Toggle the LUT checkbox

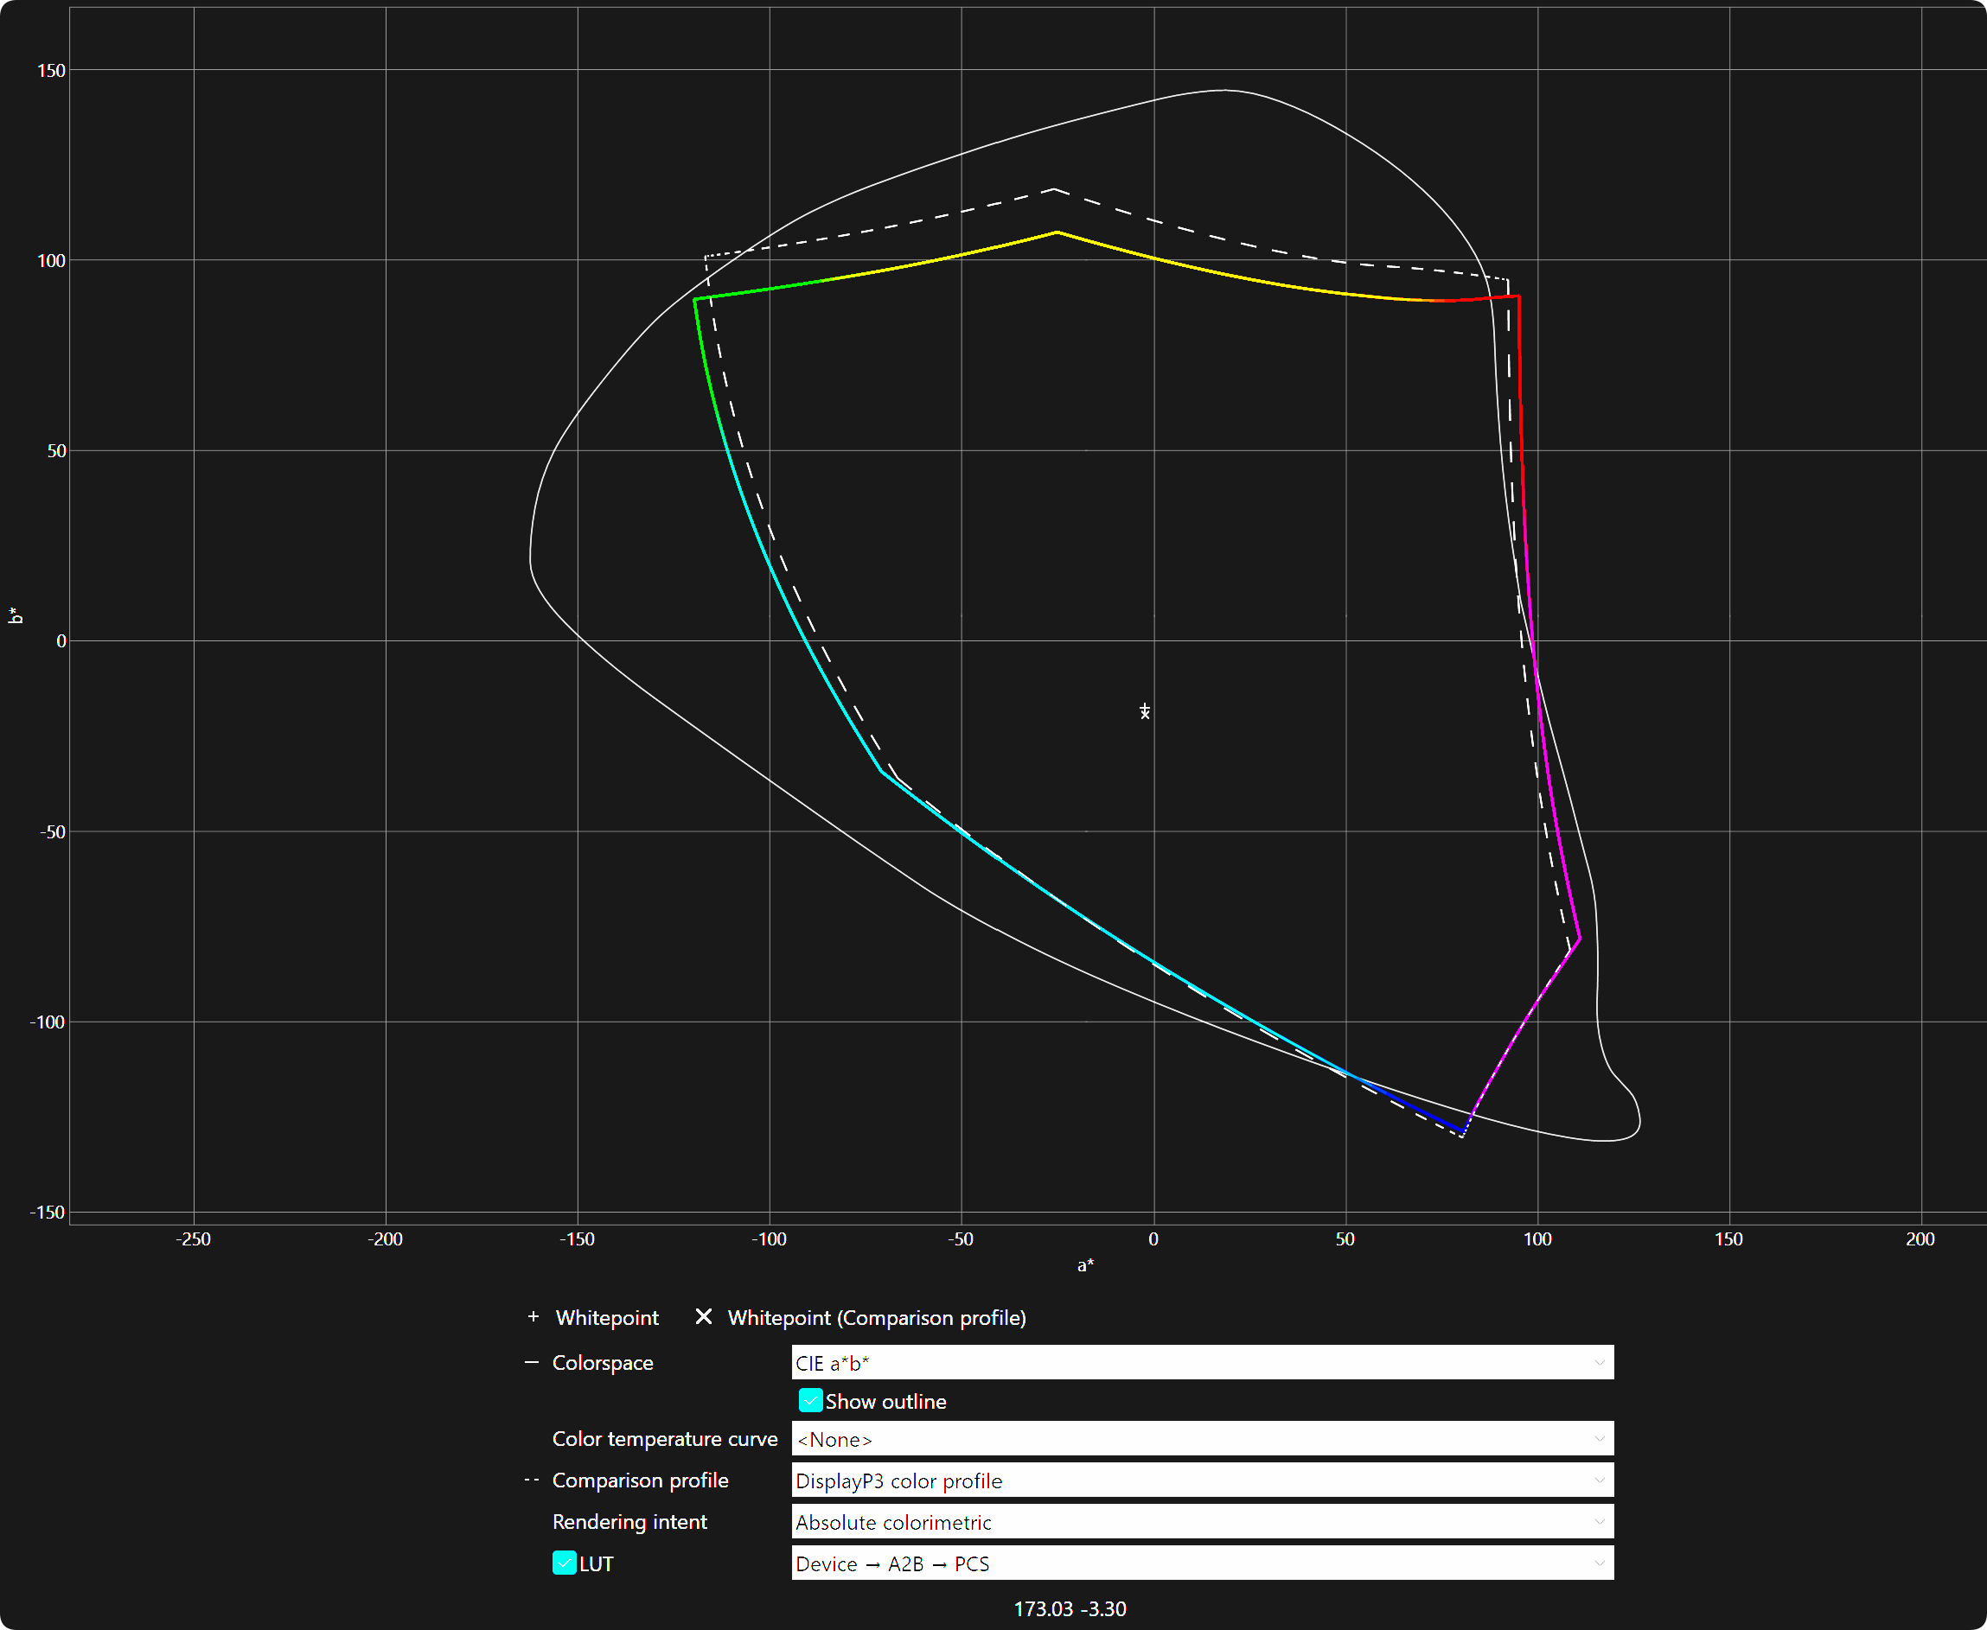click(564, 1563)
